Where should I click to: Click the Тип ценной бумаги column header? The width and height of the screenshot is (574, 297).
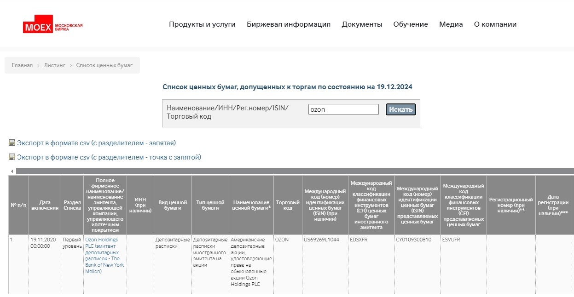click(210, 205)
